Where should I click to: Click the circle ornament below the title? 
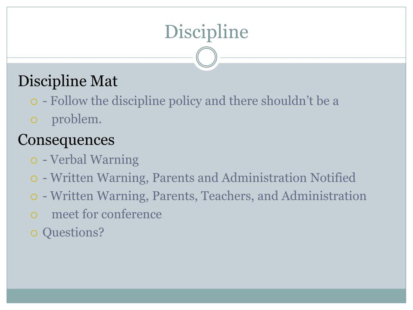(x=206, y=57)
